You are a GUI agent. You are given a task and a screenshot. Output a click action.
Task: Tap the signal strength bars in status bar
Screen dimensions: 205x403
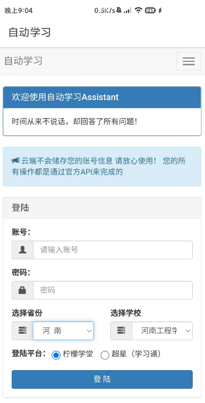(128, 10)
